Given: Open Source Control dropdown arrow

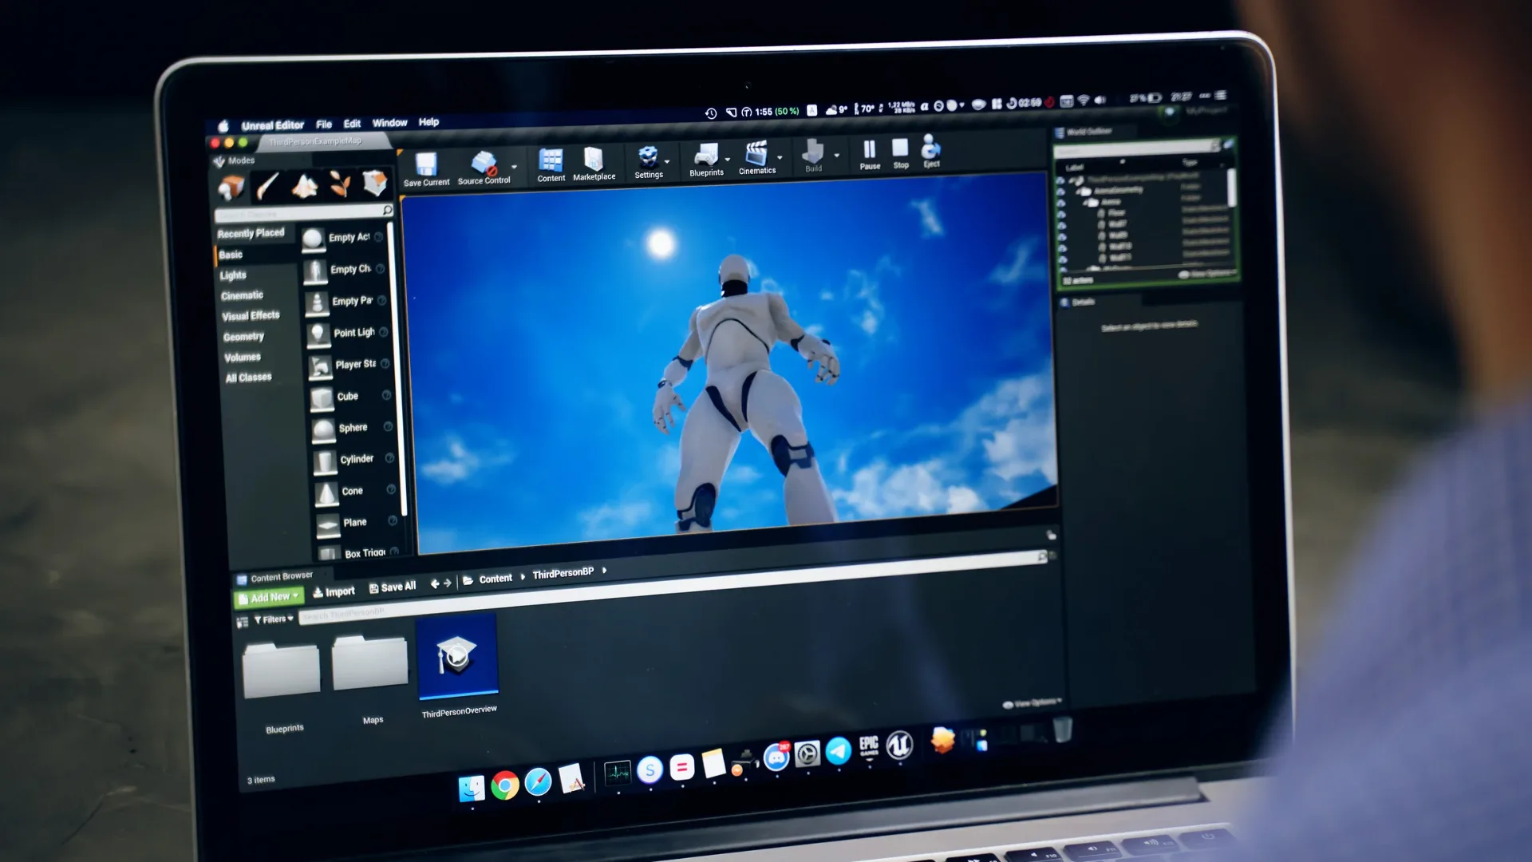Looking at the screenshot, I should coord(514,167).
